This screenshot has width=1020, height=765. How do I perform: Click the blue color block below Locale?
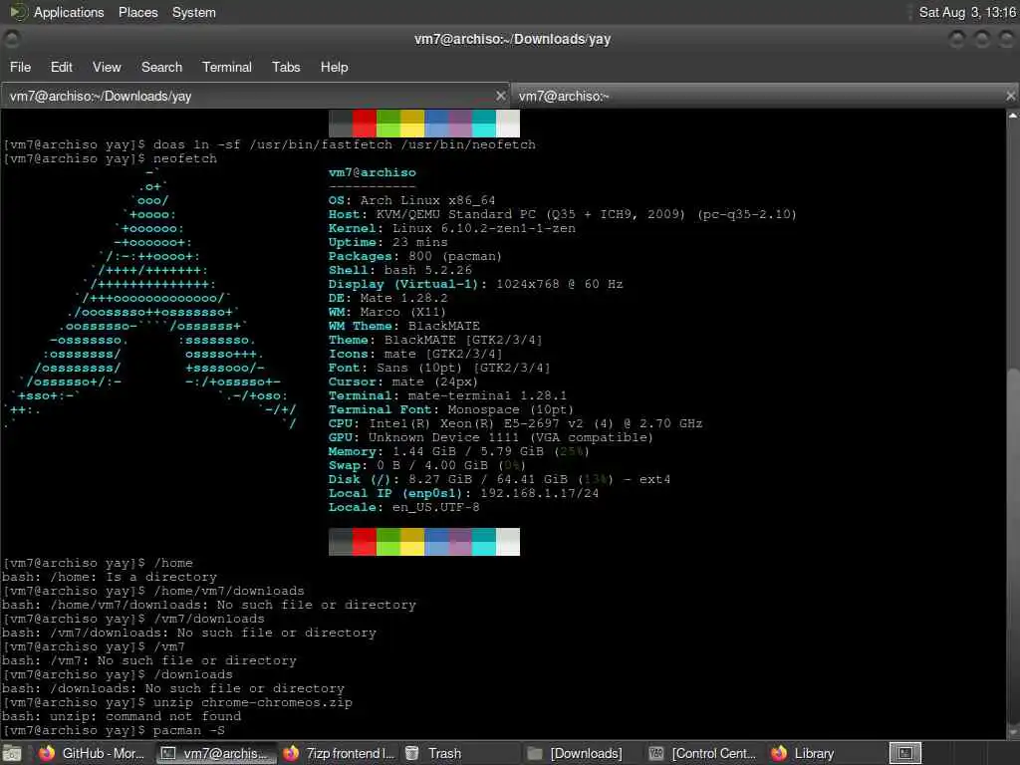(x=436, y=542)
